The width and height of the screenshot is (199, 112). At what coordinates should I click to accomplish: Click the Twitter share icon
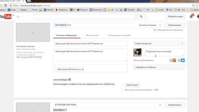(x=183, y=60)
